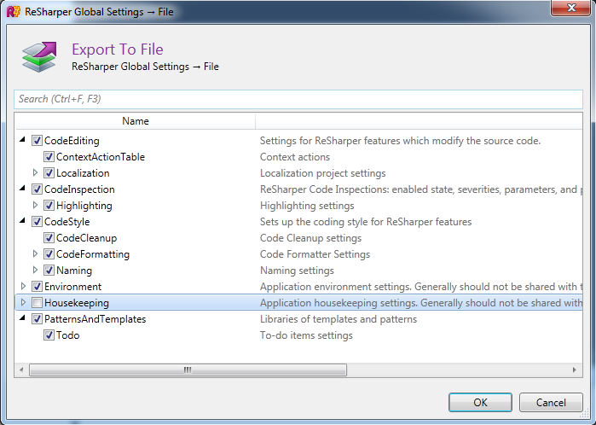This screenshot has height=425, width=596.
Task: Toggle the CodeInspection checkbox
Action: pyautogui.click(x=37, y=189)
